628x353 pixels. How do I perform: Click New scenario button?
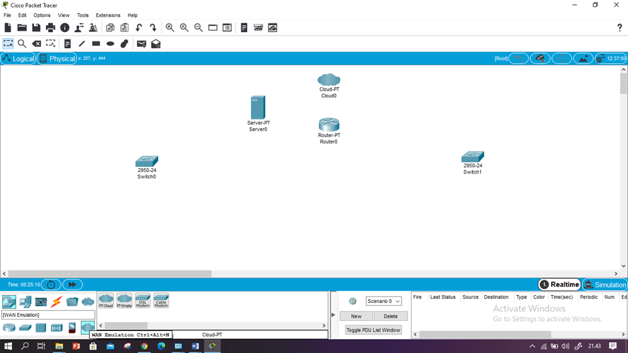coord(356,316)
